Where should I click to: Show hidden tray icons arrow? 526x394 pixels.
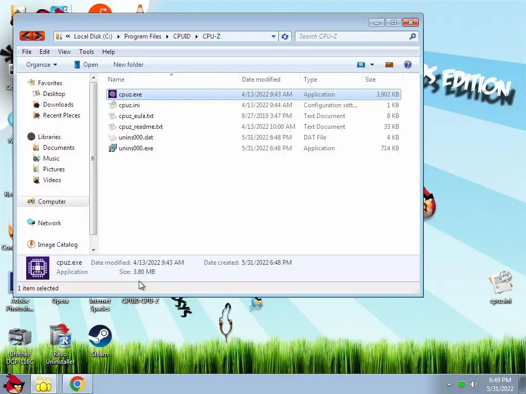[449, 384]
